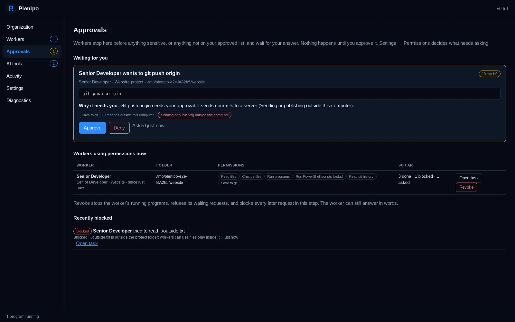Click '3 done · 1 blocked · 1 asked' status

(x=418, y=179)
